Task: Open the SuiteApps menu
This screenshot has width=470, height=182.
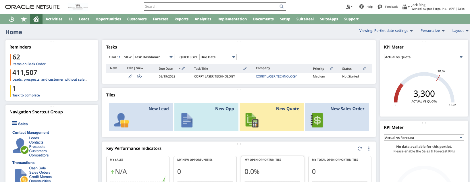Action: pyautogui.click(x=329, y=19)
